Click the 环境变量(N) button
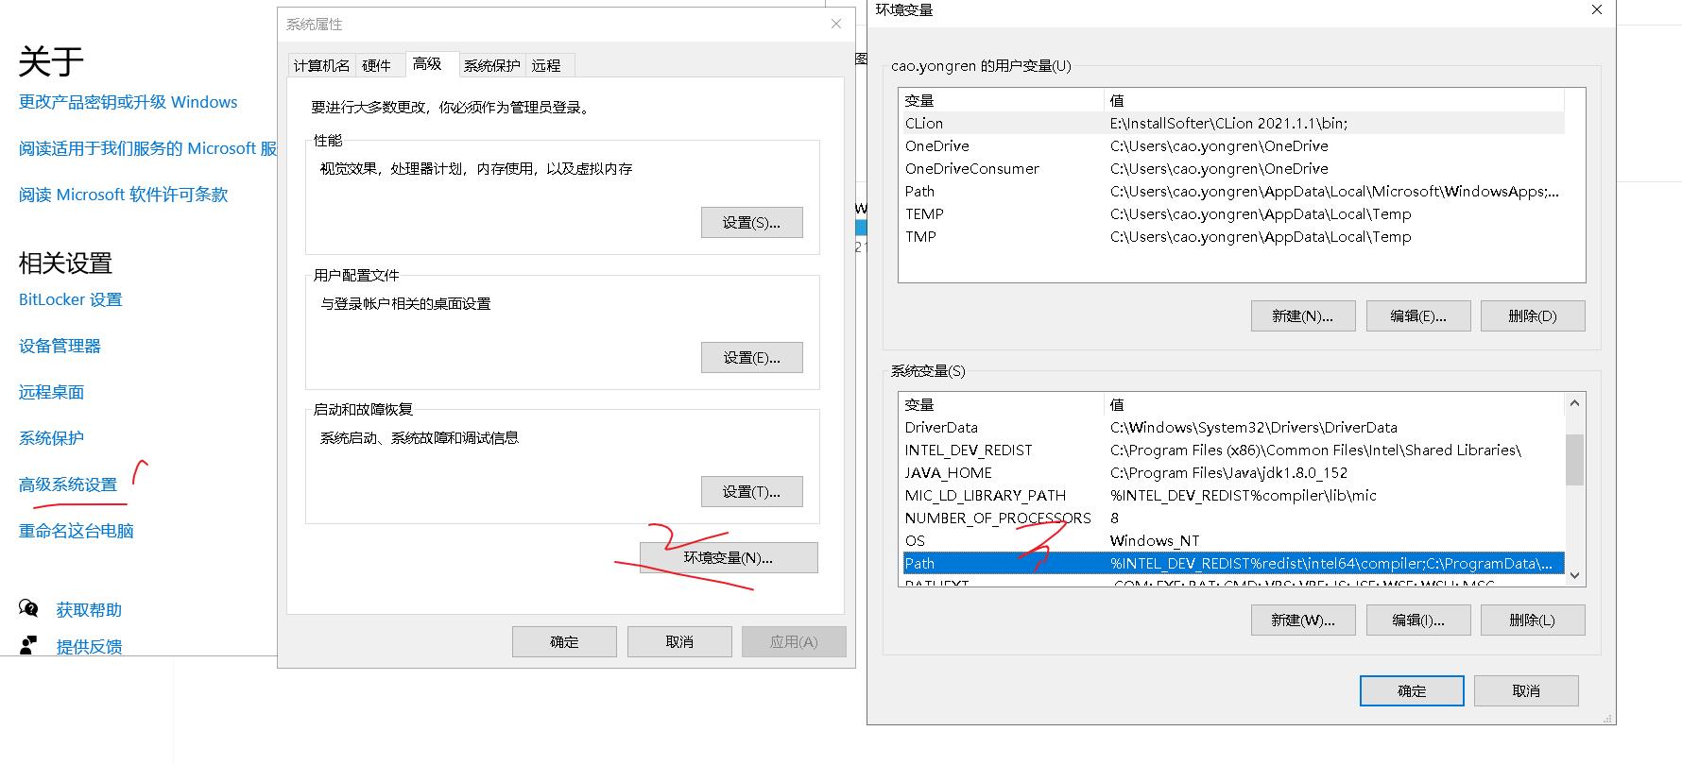The image size is (1682, 765). tap(729, 558)
